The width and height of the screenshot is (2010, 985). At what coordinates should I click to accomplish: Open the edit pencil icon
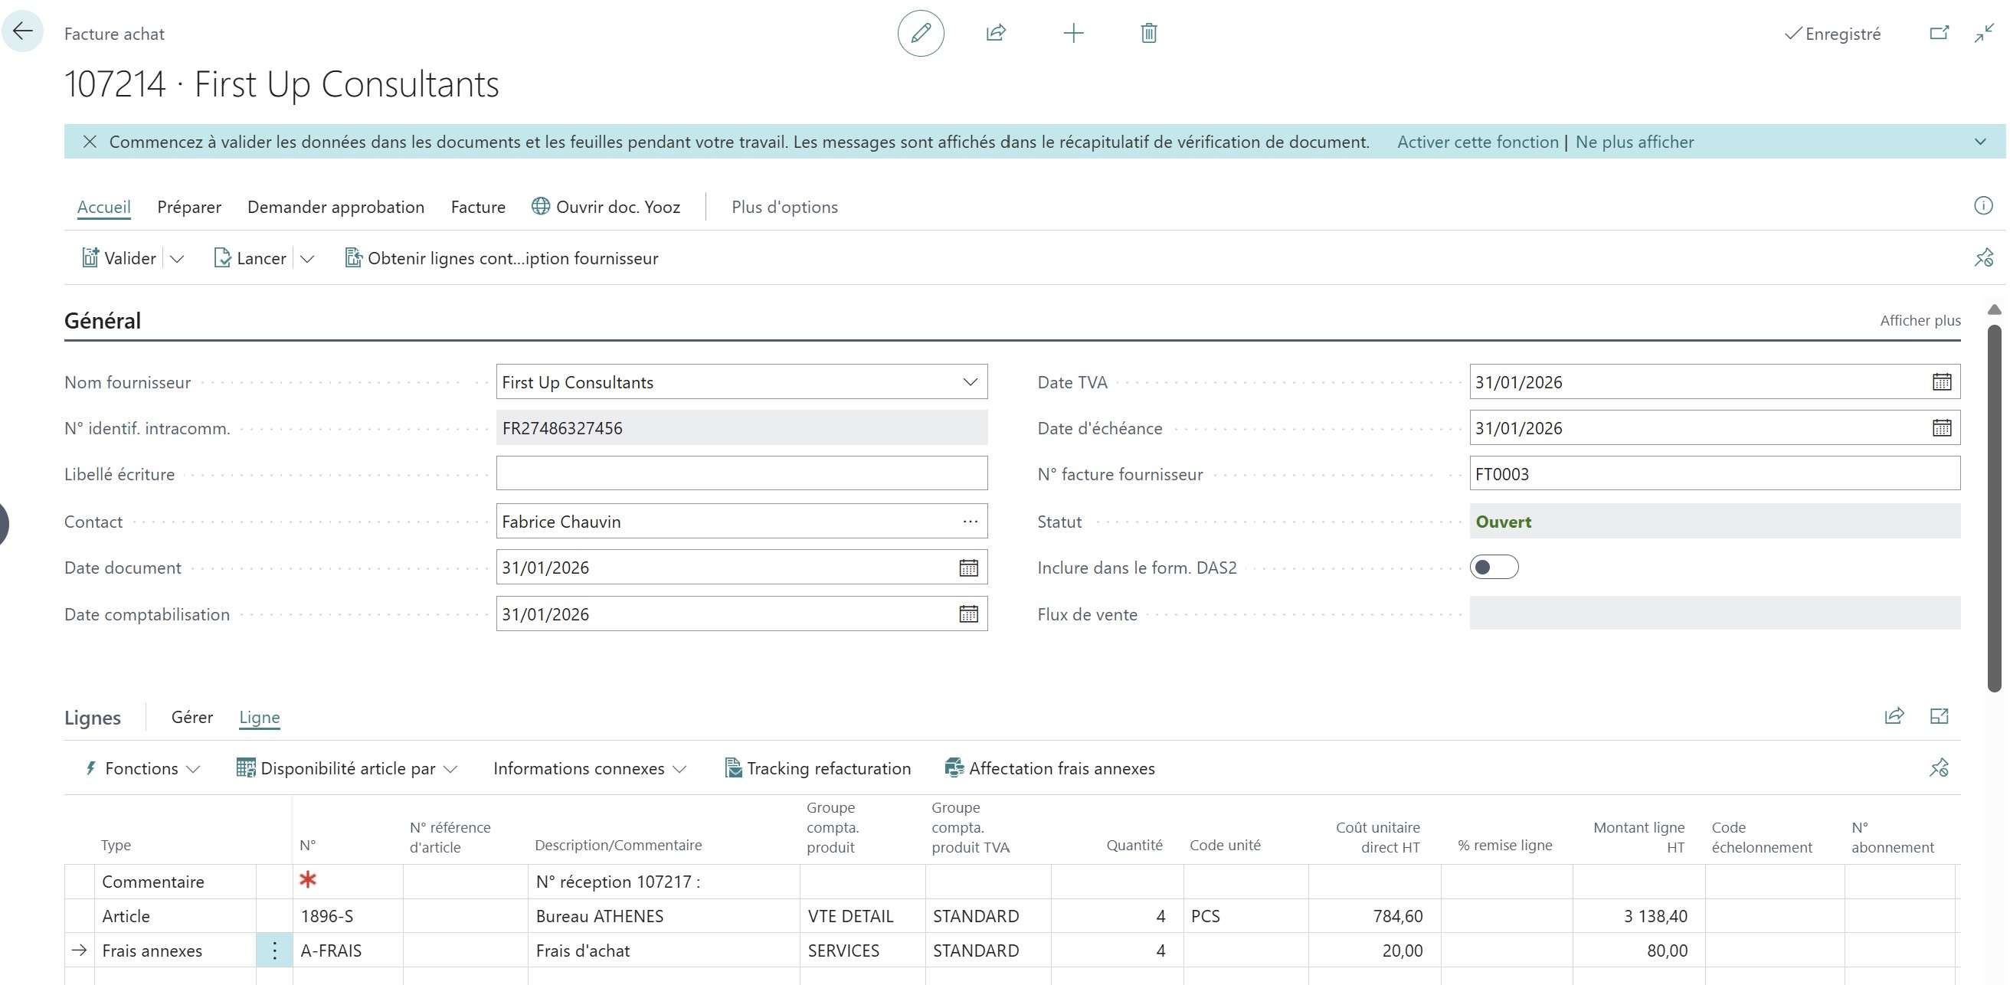tap(921, 33)
